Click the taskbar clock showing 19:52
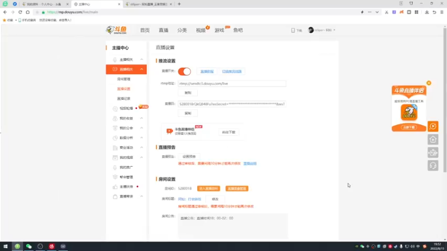 438,246
